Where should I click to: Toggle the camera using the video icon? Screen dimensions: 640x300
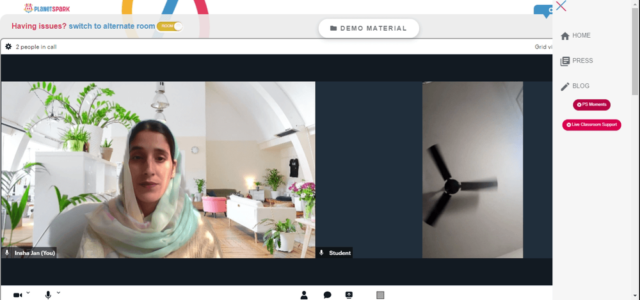pos(17,295)
